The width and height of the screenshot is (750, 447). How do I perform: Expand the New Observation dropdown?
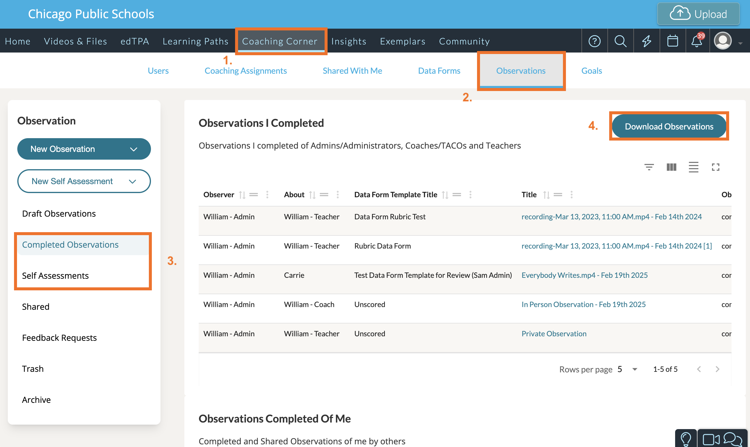pos(84,149)
